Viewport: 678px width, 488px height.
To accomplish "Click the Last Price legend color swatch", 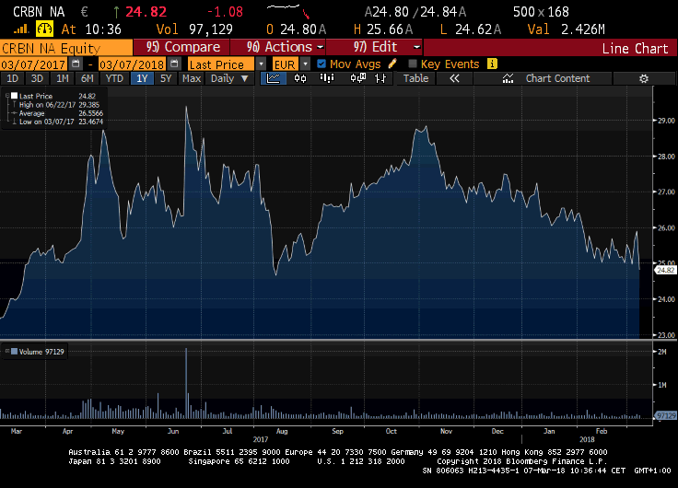I will [x=14, y=96].
